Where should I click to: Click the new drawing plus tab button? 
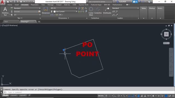(x=39, y=22)
